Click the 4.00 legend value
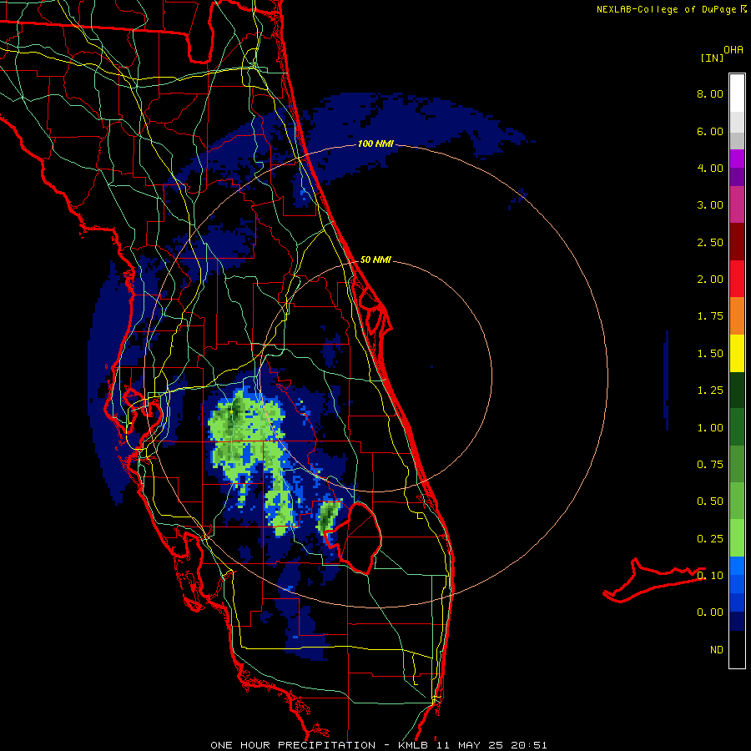Image resolution: width=751 pixels, height=751 pixels. pos(710,168)
